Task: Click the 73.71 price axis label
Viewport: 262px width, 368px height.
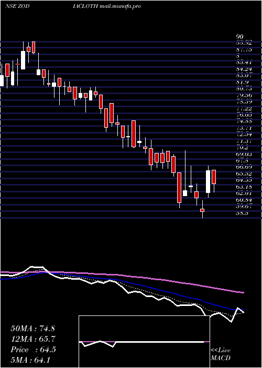Action: pyautogui.click(x=244, y=128)
